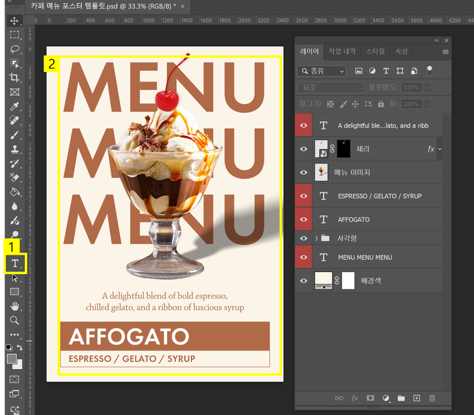Activate the Lasso tool
Viewport: 474px width, 415px height.
tap(15, 49)
